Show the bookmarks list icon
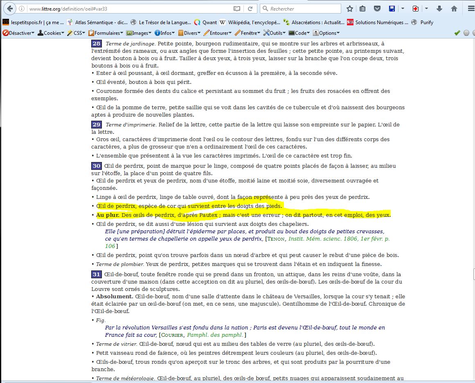 pos(363,9)
